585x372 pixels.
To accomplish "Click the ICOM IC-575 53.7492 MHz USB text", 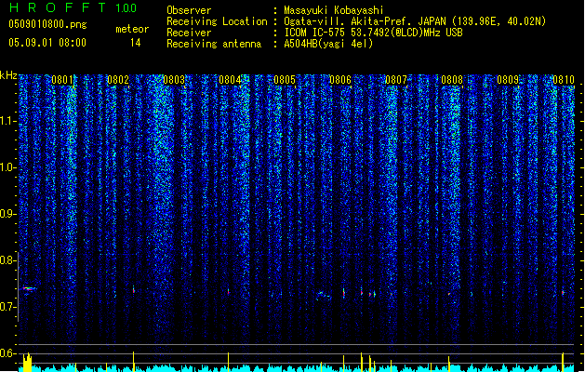I will 373,33.
